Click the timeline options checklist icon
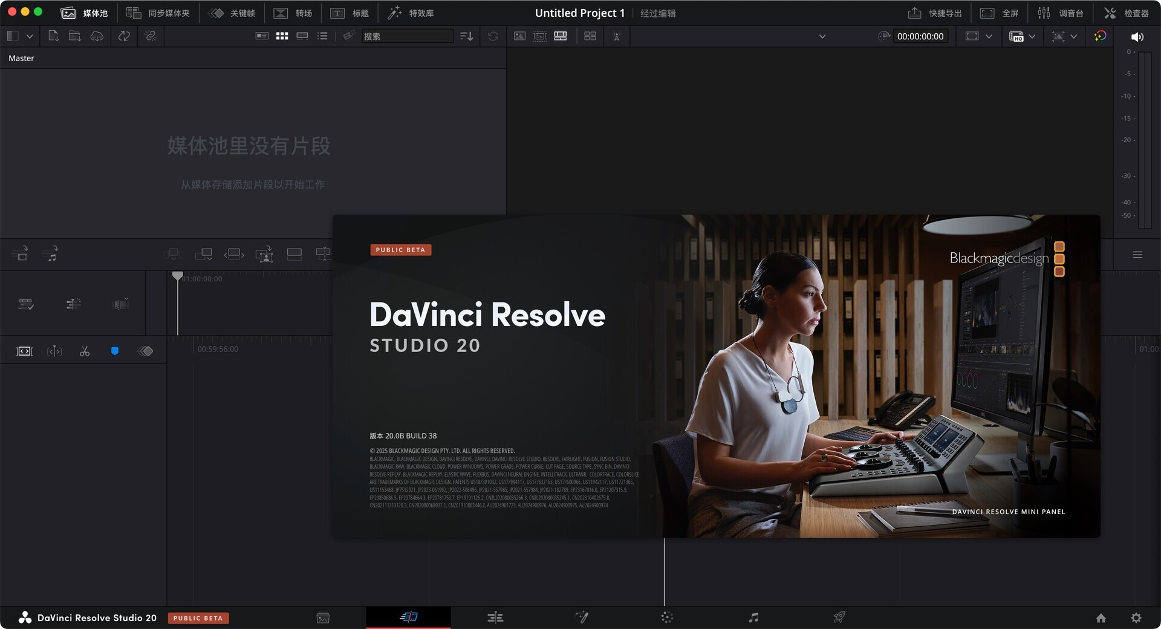Screen dimensions: 1161x629 point(26,304)
